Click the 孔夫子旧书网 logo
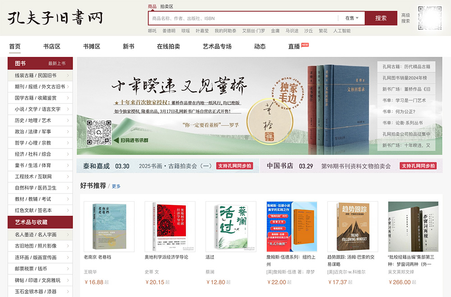This screenshot has height=297, width=451. coord(55,17)
